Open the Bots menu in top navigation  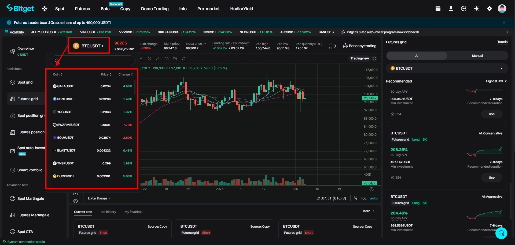[105, 9]
